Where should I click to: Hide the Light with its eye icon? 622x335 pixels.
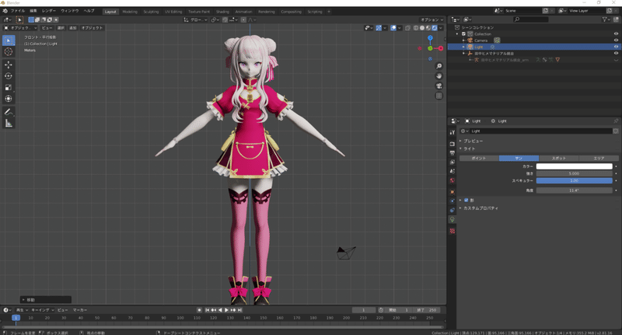pyautogui.click(x=616, y=47)
